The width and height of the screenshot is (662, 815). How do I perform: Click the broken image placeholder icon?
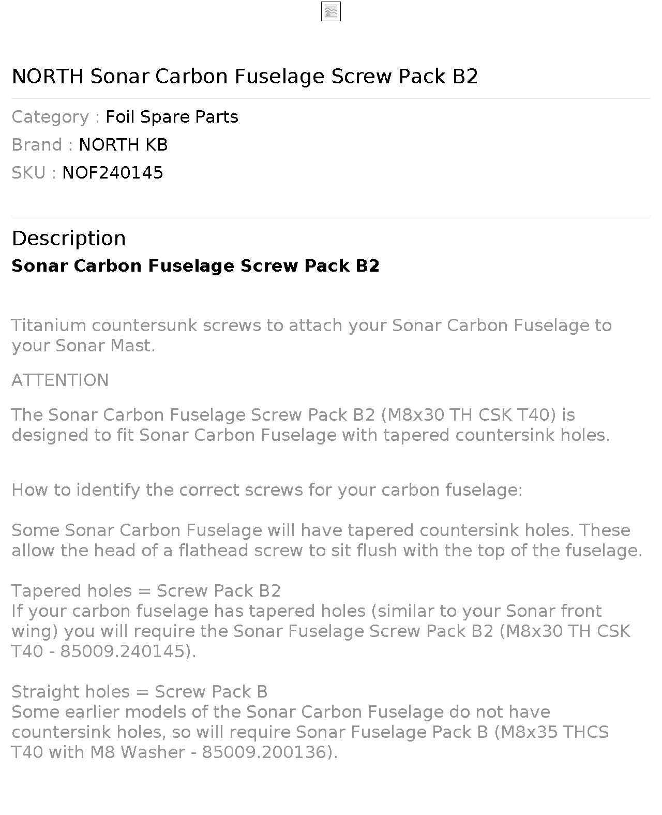(x=330, y=11)
